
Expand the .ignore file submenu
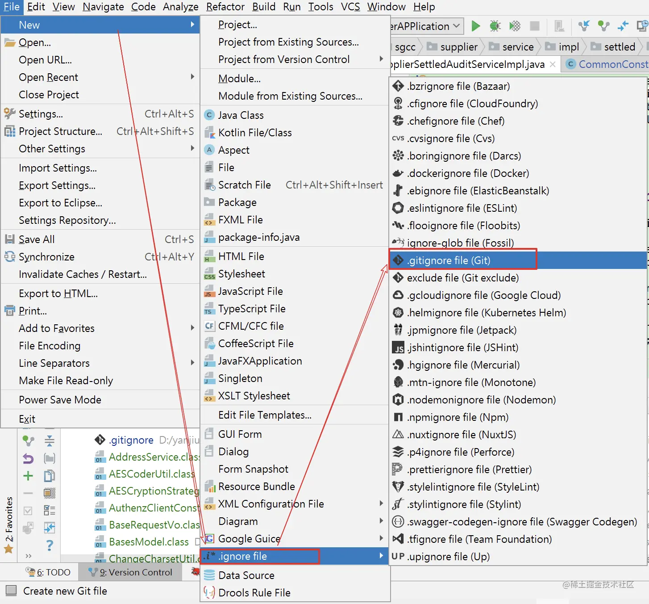(295, 556)
